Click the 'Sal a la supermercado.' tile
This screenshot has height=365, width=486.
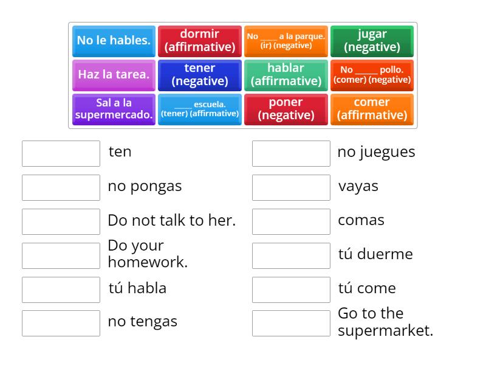(x=114, y=109)
